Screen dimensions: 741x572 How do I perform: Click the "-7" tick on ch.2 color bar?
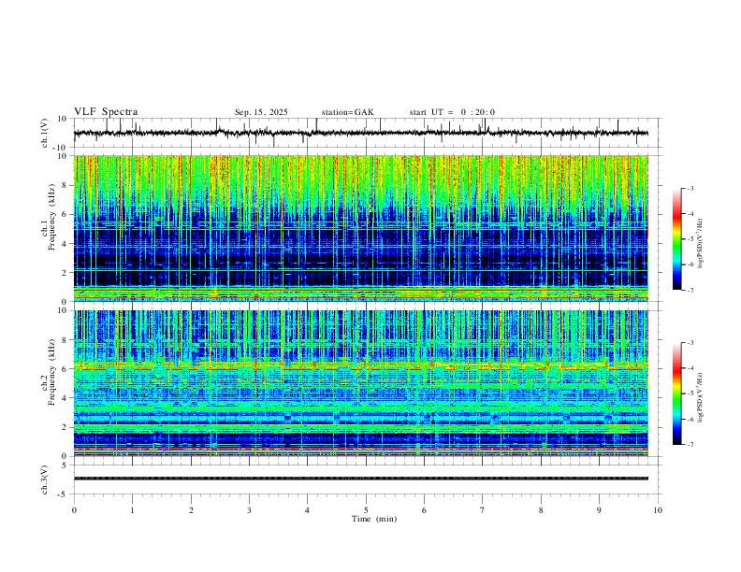tap(690, 445)
